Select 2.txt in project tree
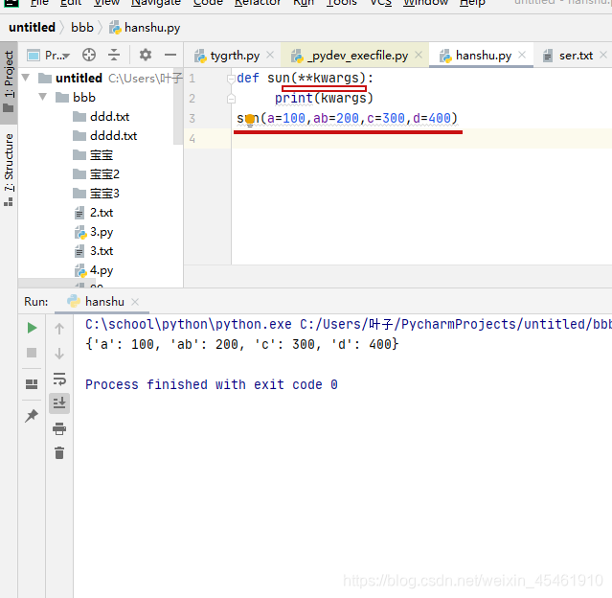This screenshot has width=612, height=598. click(x=94, y=213)
